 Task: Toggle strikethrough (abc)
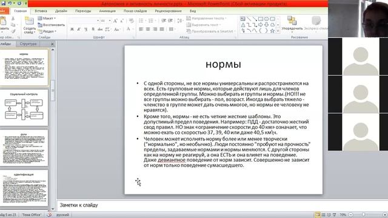[x=100, y=29]
